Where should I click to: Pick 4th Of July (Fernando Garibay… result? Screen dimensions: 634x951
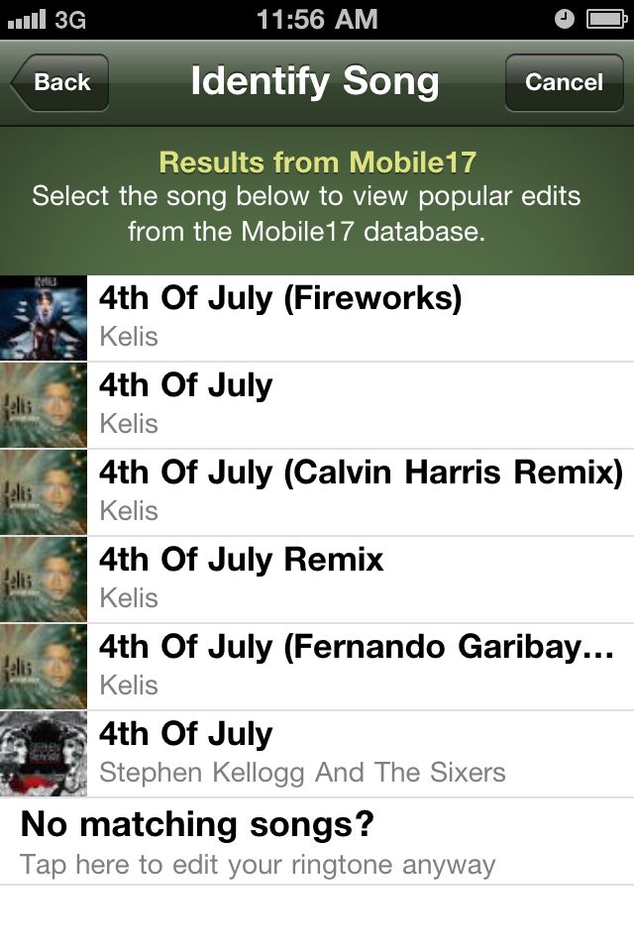coord(317,667)
